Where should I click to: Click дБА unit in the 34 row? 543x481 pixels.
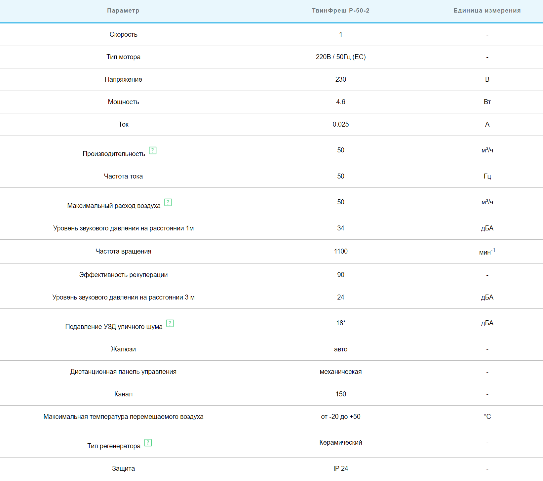[487, 228]
